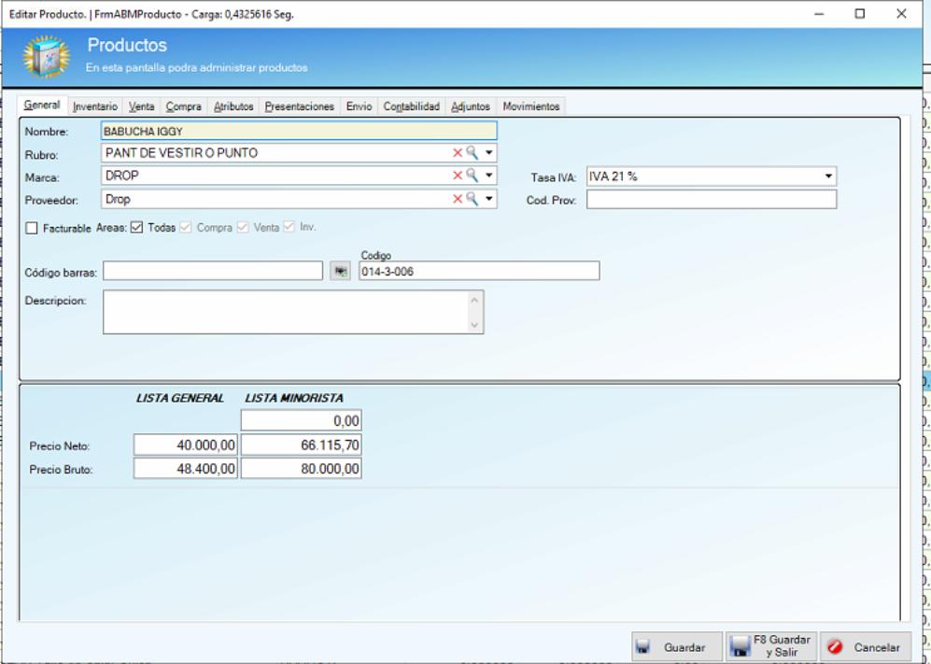Search Proveedor with magnifier icon
This screenshot has width=931, height=664.
[x=472, y=198]
